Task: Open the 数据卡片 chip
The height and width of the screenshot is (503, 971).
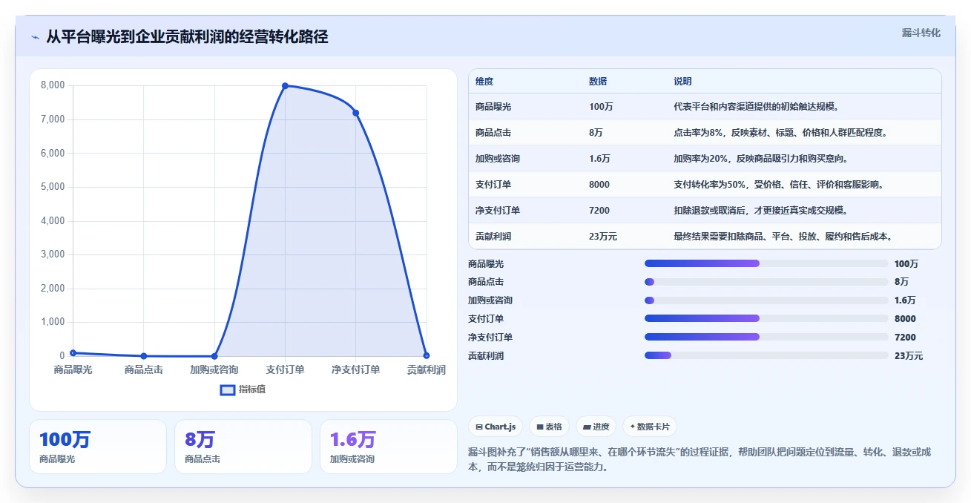Action: click(650, 427)
